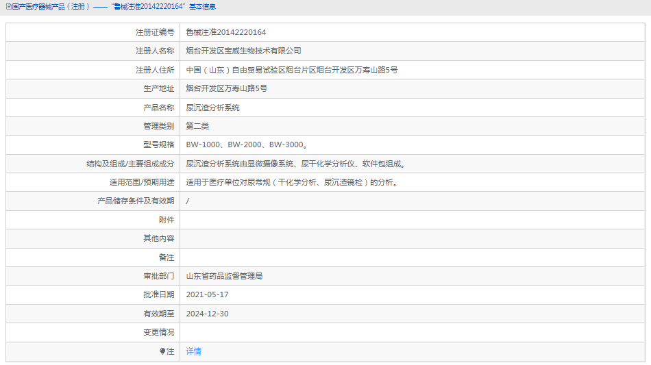651x365 pixels.
Task: Select the registration number 鲁械注准20142220164 value
Action: pyautogui.click(x=226, y=32)
